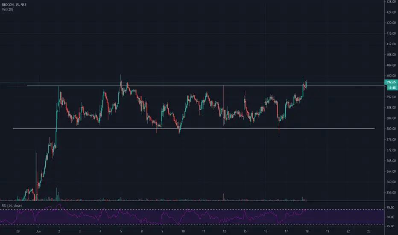Click the Jun label on time axis
This screenshot has height=235, width=398.
pyautogui.click(x=38, y=232)
